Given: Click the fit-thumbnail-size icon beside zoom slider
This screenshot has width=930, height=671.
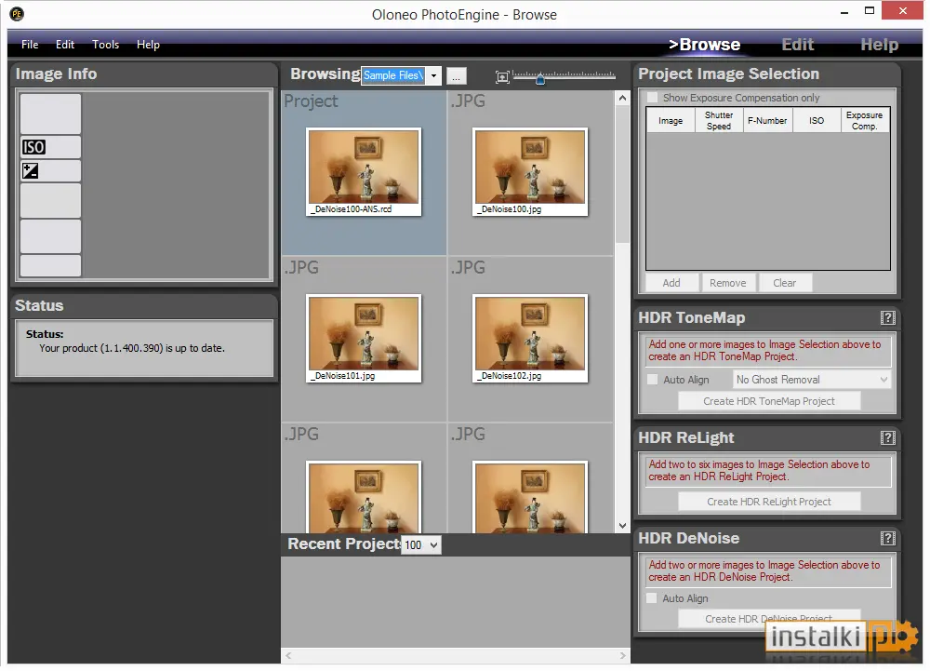Looking at the screenshot, I should tap(502, 76).
